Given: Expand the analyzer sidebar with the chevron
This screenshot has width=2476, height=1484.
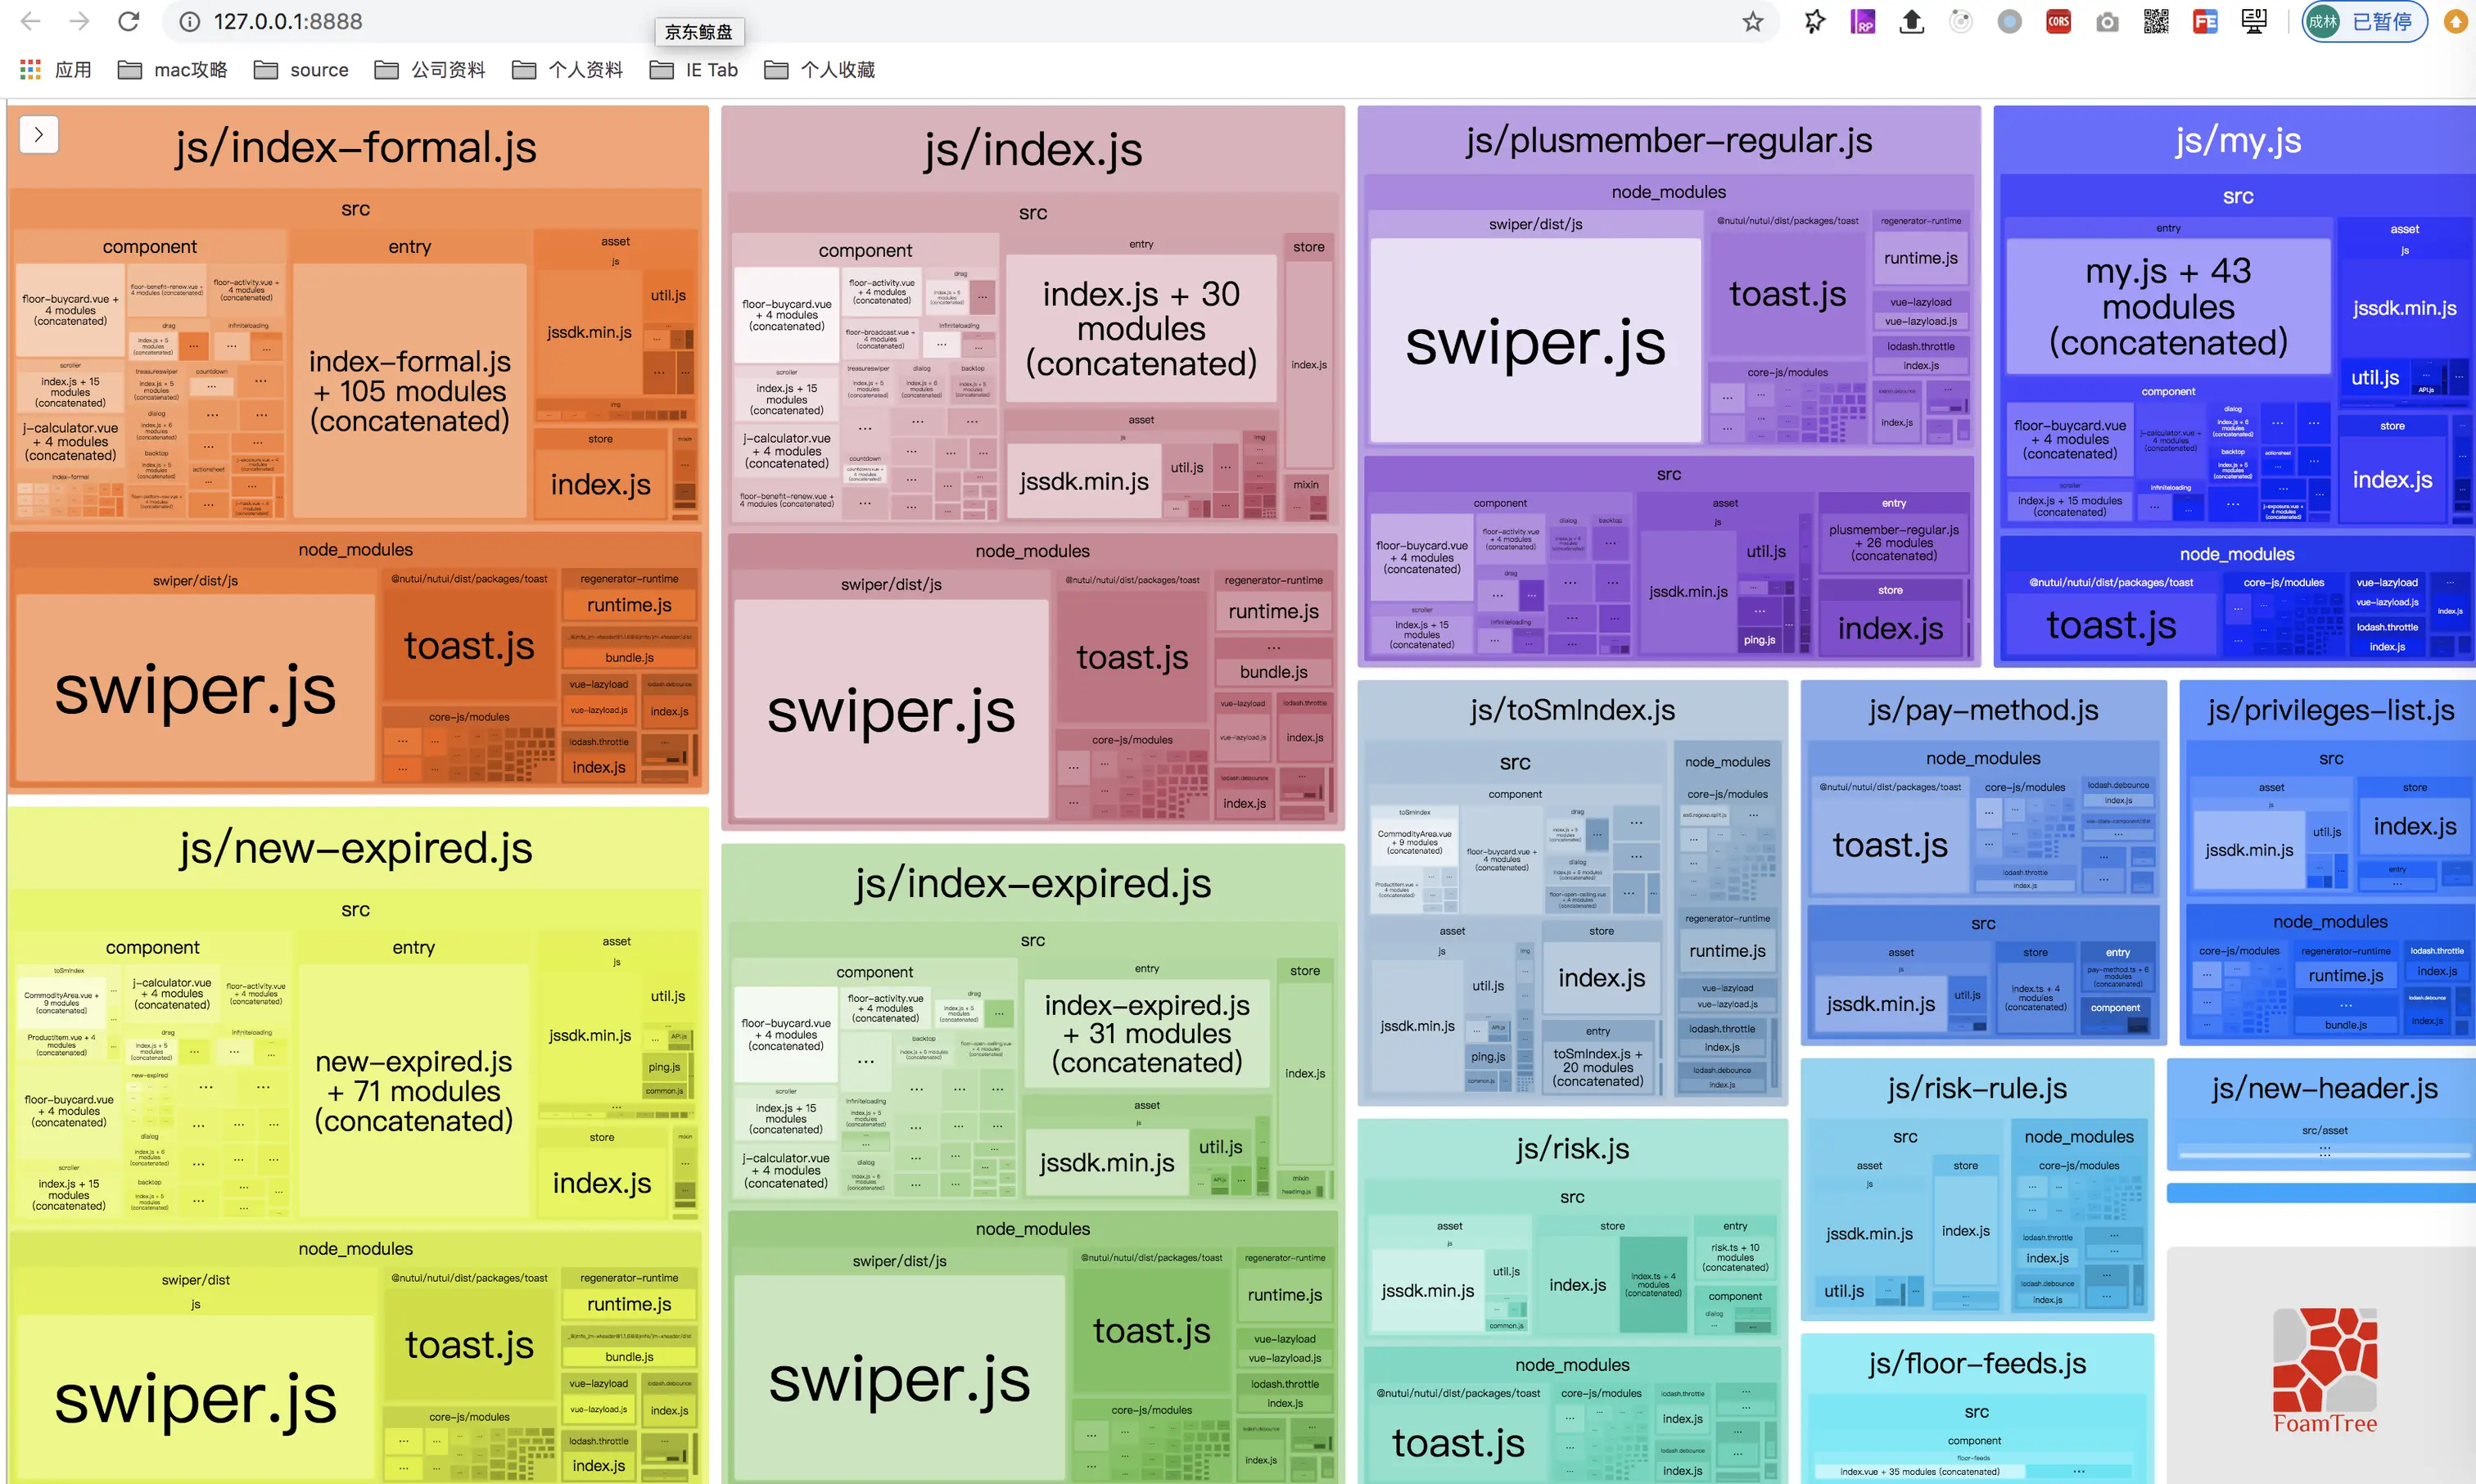Looking at the screenshot, I should 39,134.
